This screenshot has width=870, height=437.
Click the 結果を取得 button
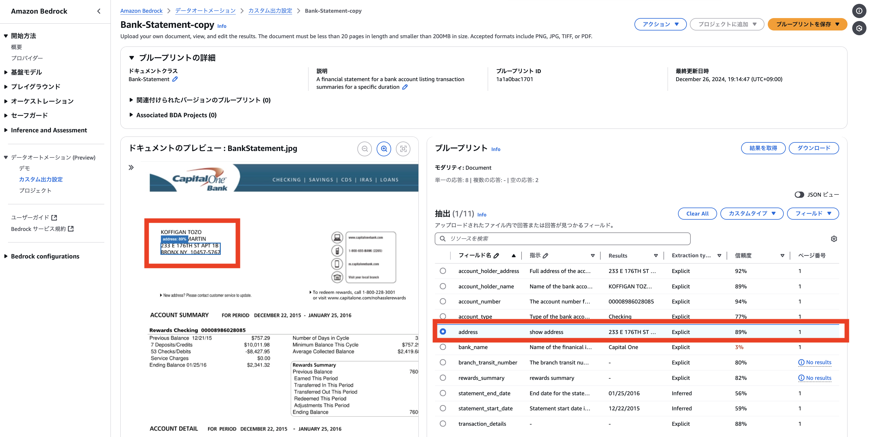pos(763,148)
